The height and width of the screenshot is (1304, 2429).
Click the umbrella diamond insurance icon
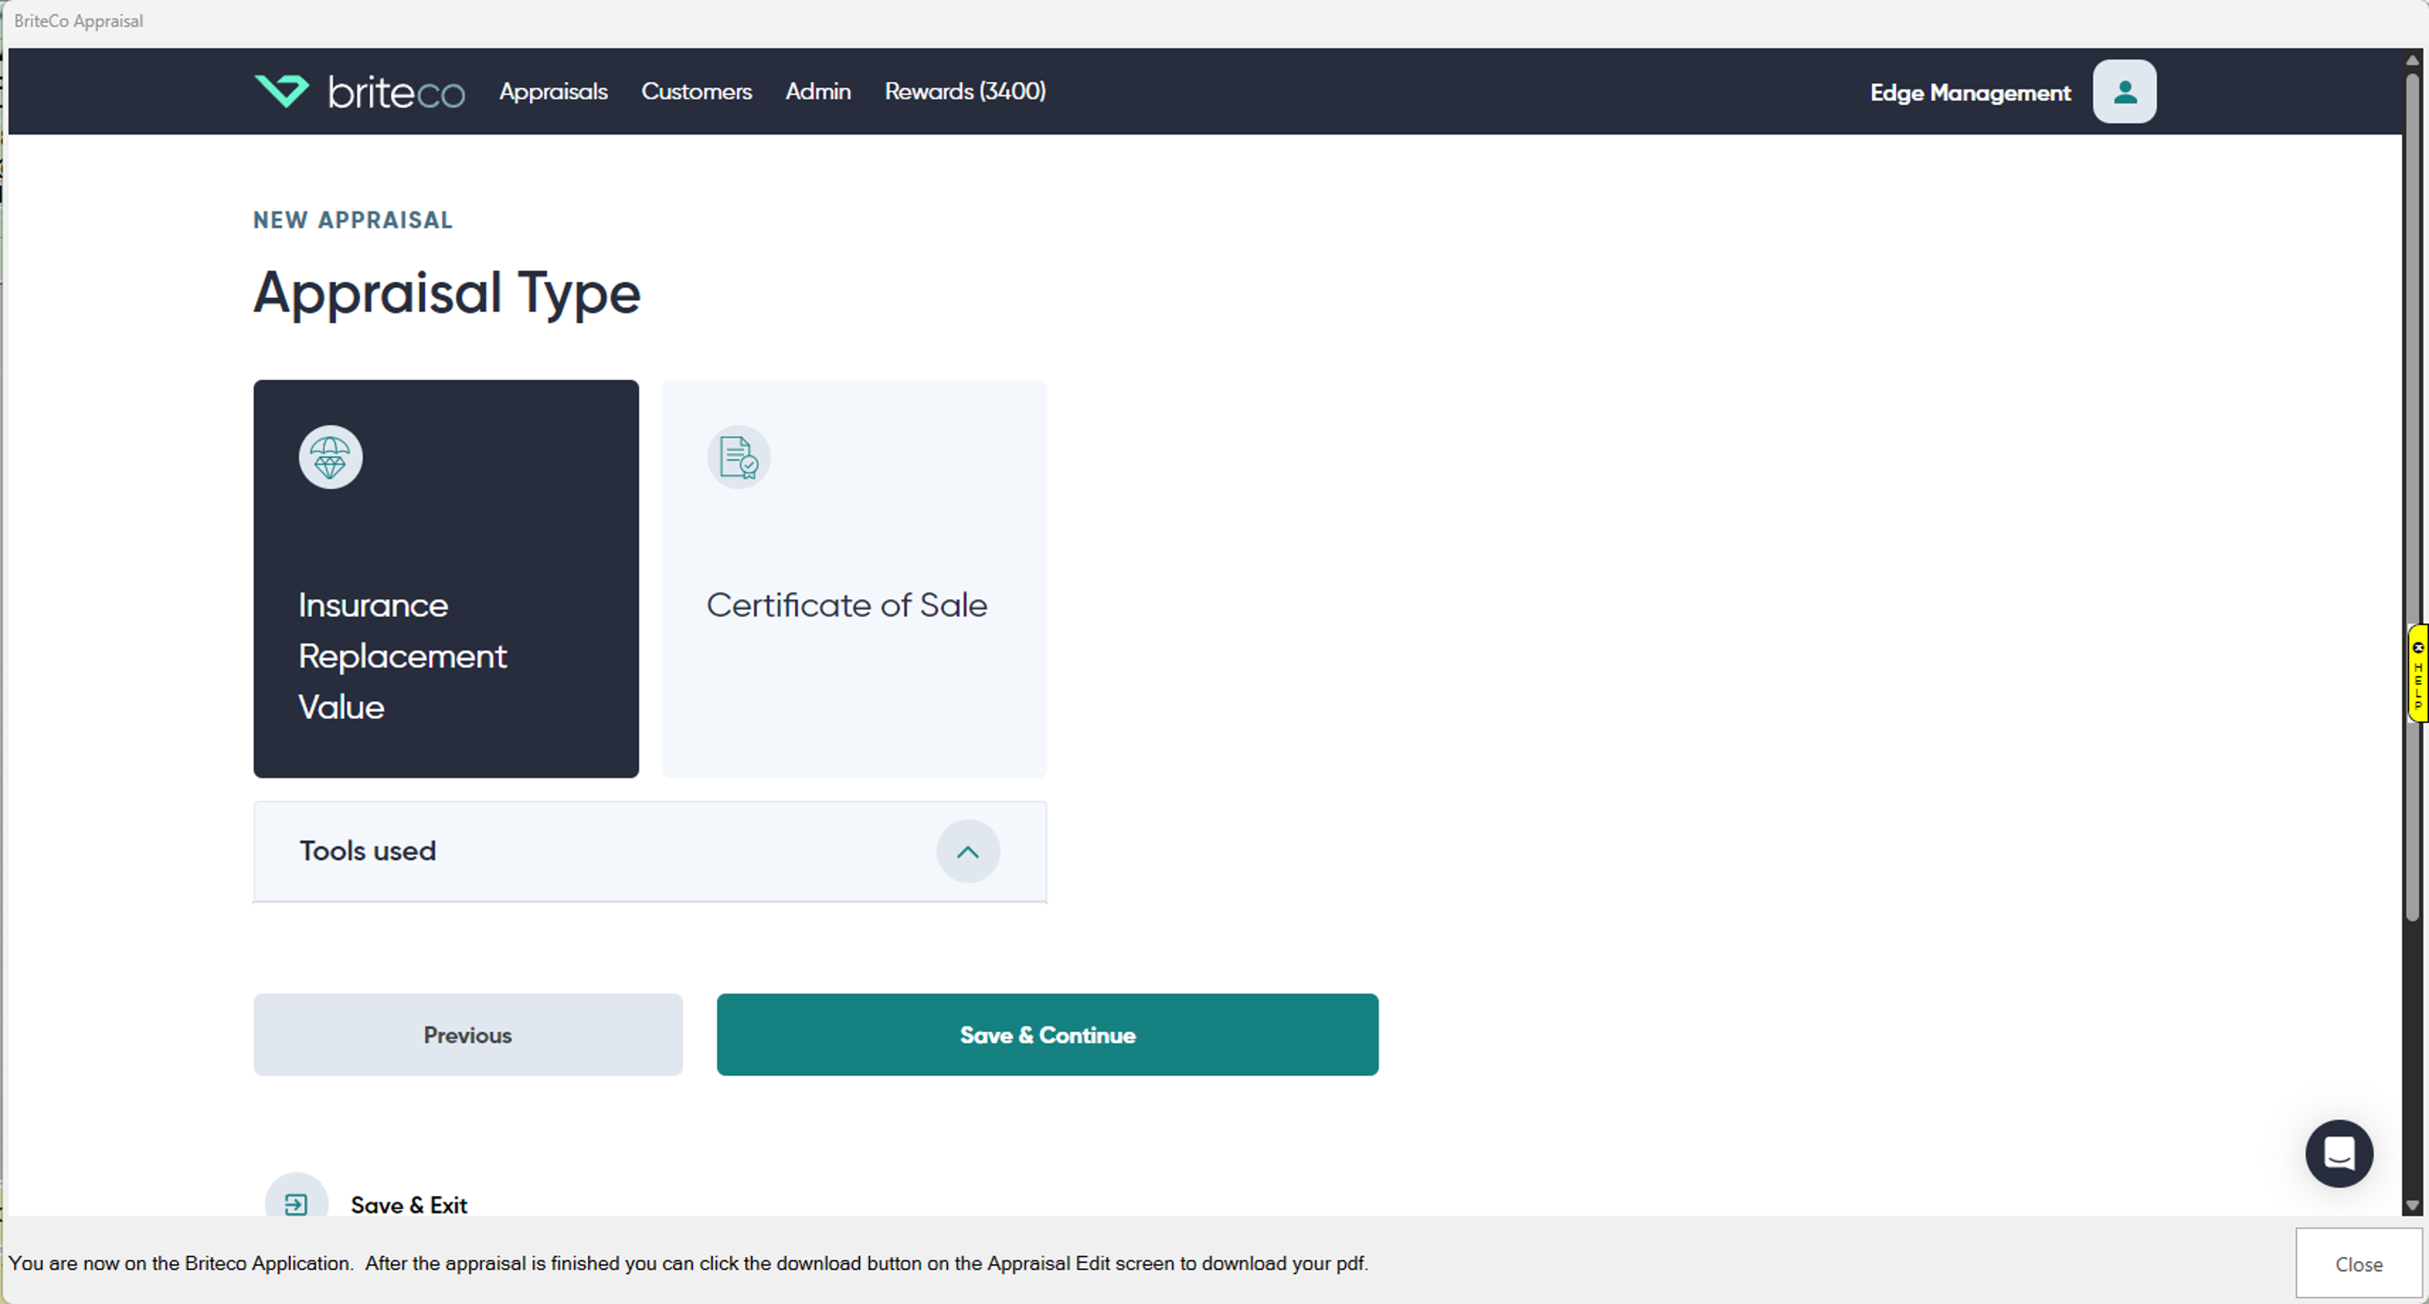[x=330, y=457]
